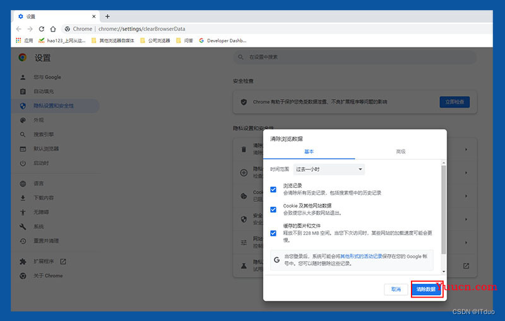Open 其他形式的活动记录 link
The image size is (505, 321).
coord(361,256)
